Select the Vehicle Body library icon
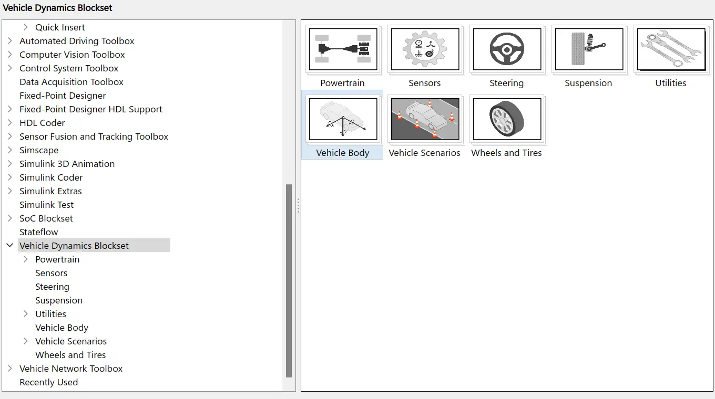 pyautogui.click(x=343, y=119)
